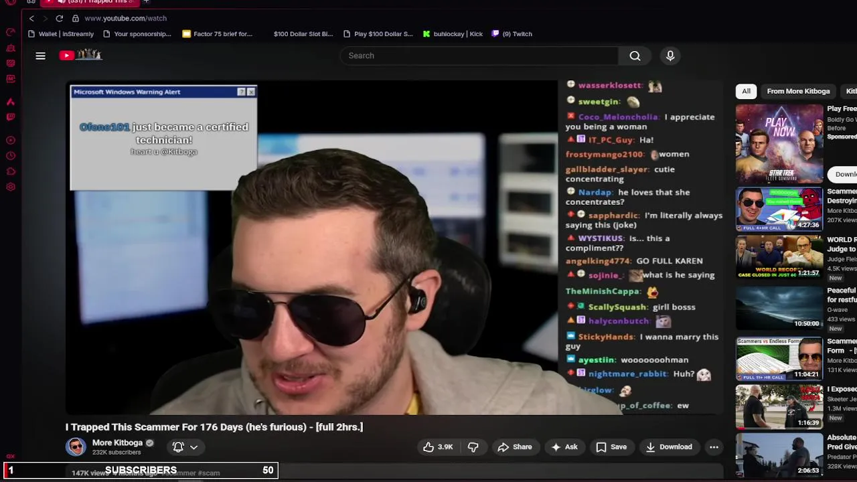This screenshot has width=857, height=482.
Task: Open Star Trek Play Now ad thumbnail
Action: tap(779, 144)
